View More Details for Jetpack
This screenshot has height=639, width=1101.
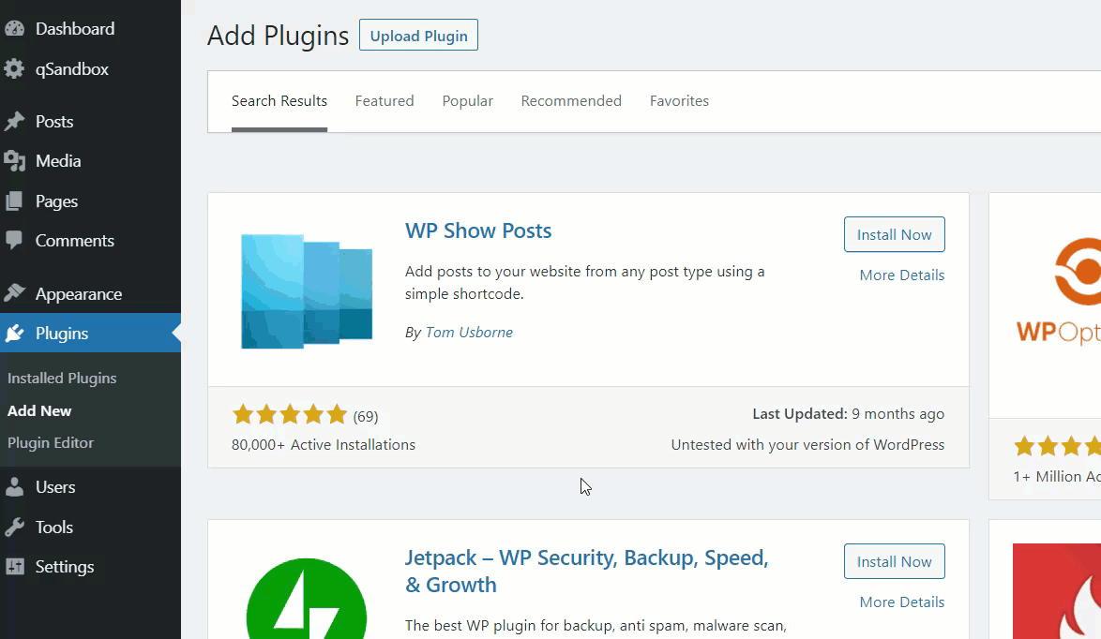(901, 602)
